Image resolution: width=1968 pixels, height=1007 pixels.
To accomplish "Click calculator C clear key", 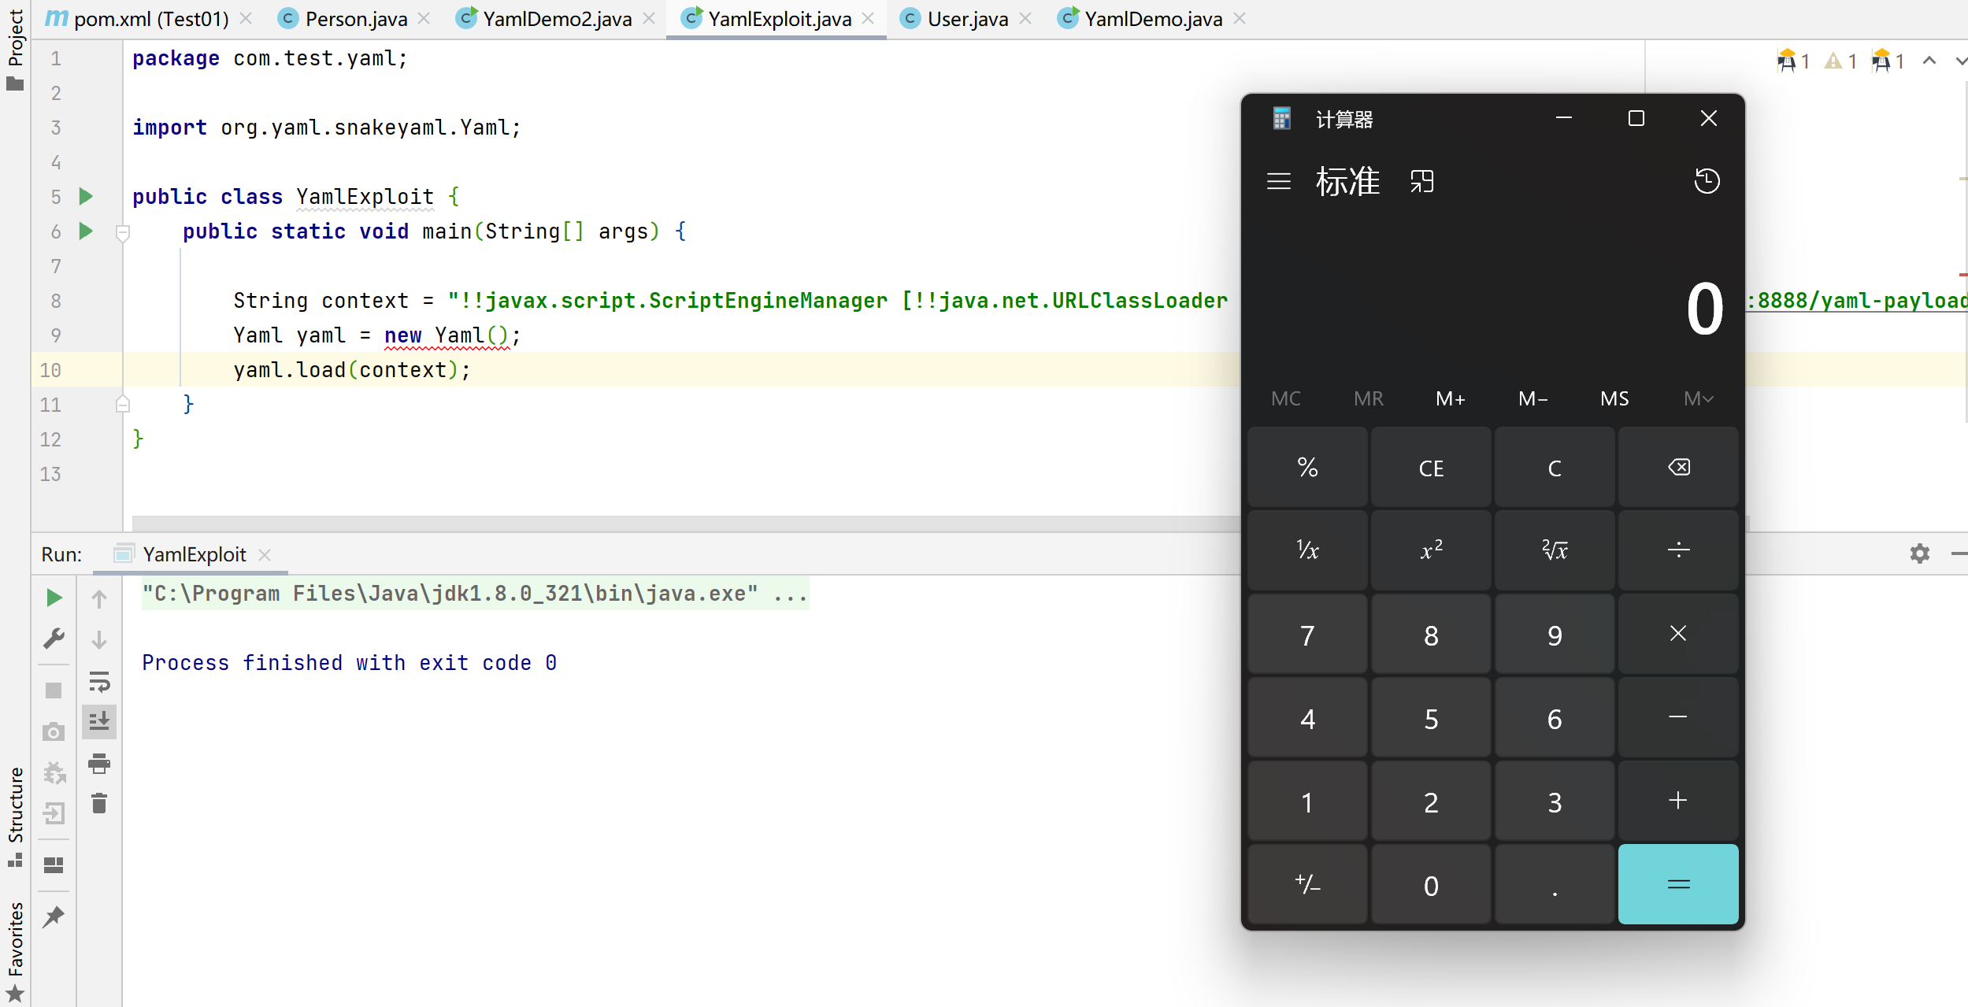I will pos(1555,468).
